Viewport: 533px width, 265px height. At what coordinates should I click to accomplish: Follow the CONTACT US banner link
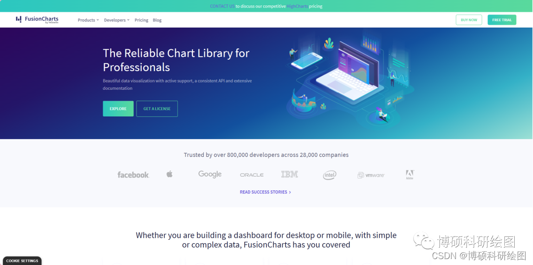point(222,6)
